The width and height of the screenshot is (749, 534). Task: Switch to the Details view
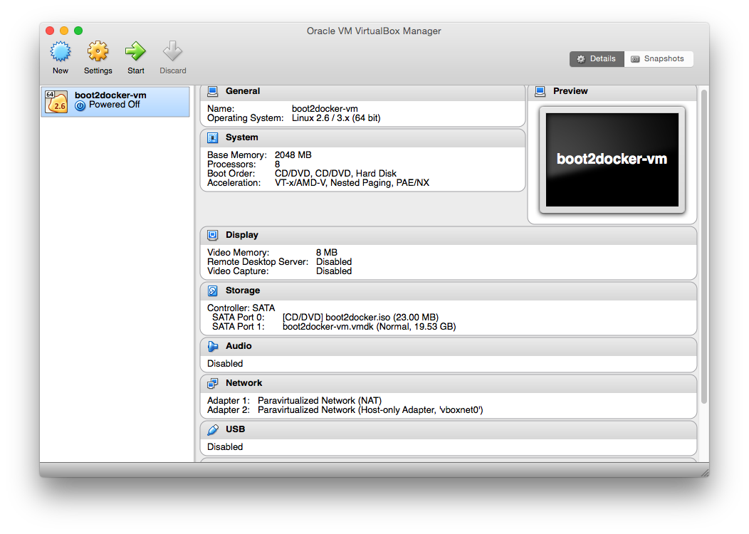[x=597, y=59]
